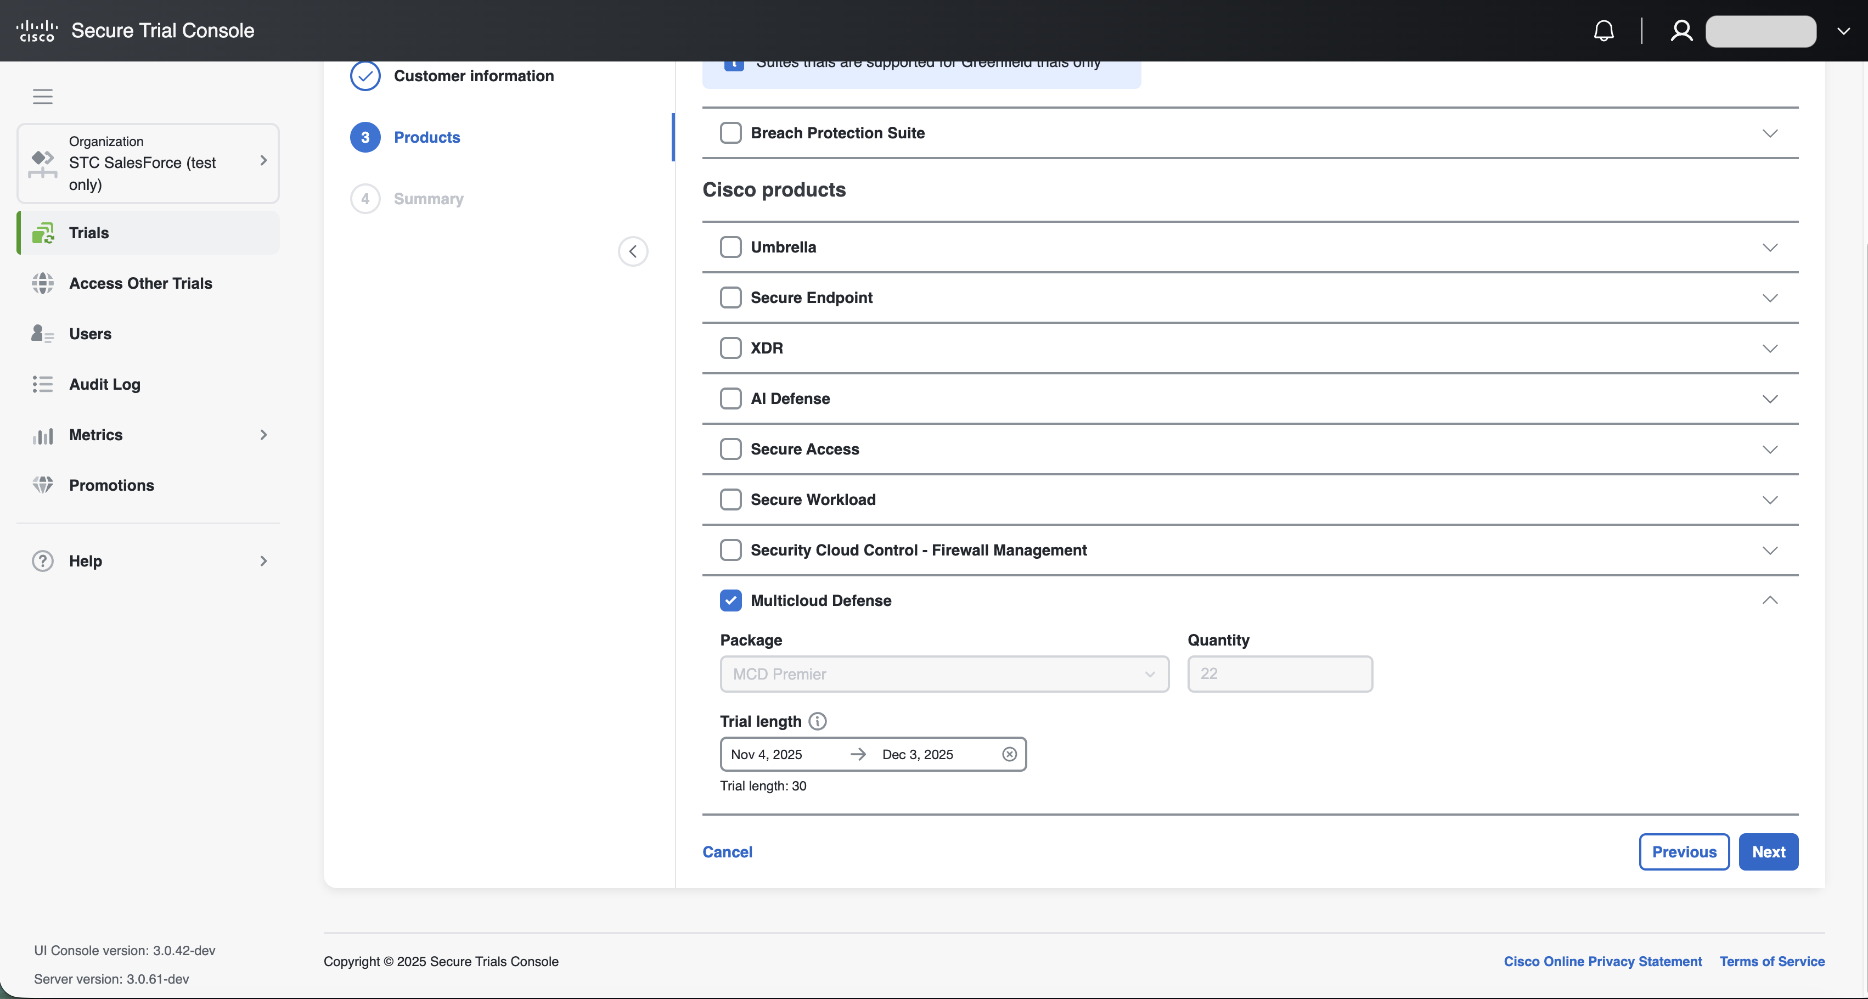Clear the trial date range
Screen dimensions: 1868x999
(x=1009, y=755)
